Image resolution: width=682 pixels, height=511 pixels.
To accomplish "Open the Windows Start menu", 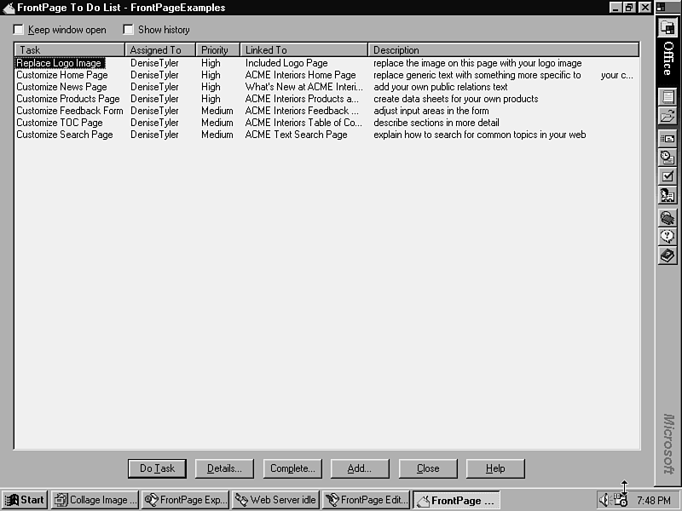I will (x=25, y=500).
